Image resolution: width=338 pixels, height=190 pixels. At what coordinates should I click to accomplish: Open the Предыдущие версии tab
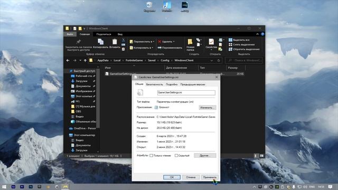[192, 84]
